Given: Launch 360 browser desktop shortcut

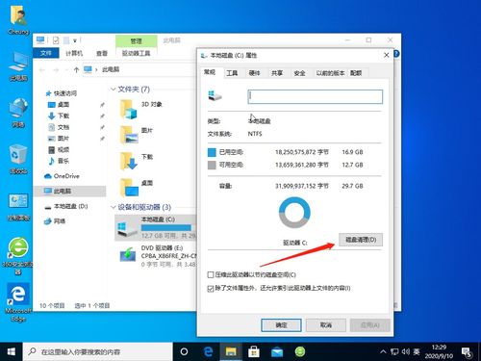Looking at the screenshot, I should coord(18,247).
